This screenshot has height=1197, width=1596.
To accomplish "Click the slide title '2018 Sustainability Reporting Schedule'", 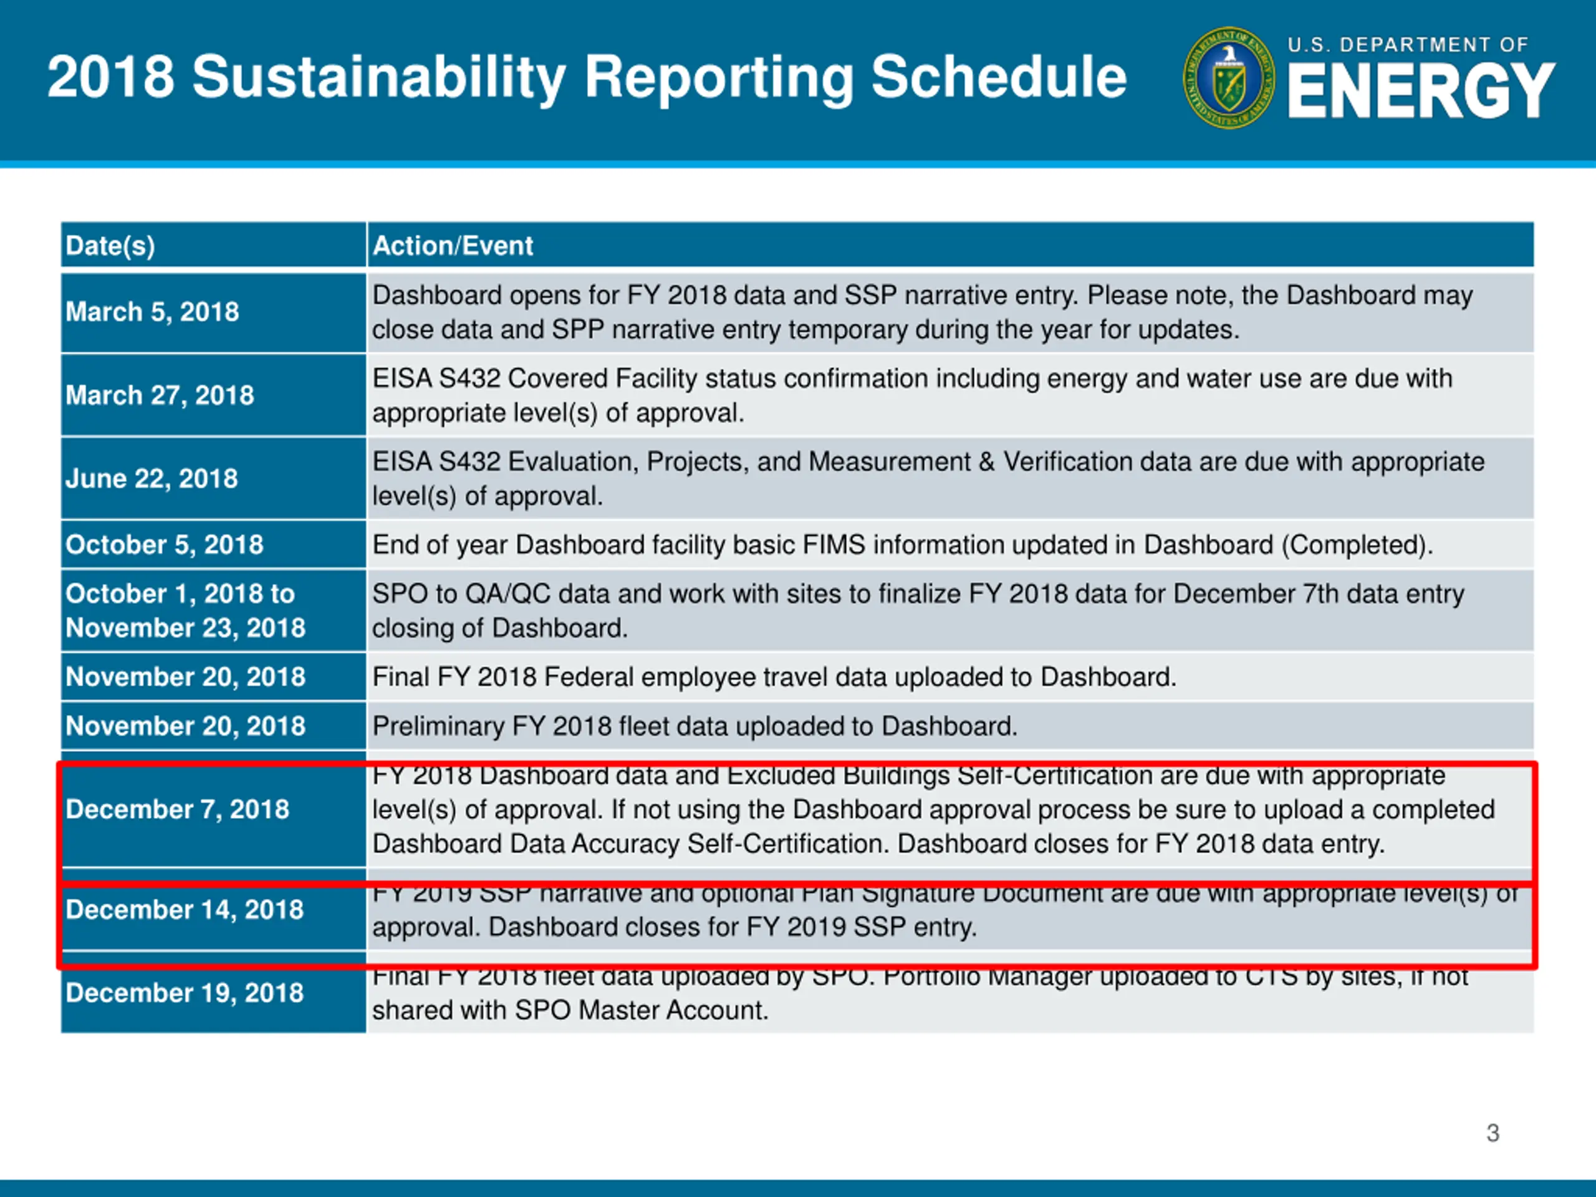I will point(587,77).
